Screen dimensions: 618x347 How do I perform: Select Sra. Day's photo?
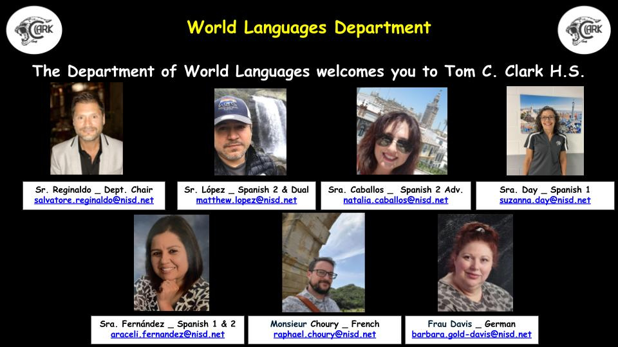coord(545,131)
